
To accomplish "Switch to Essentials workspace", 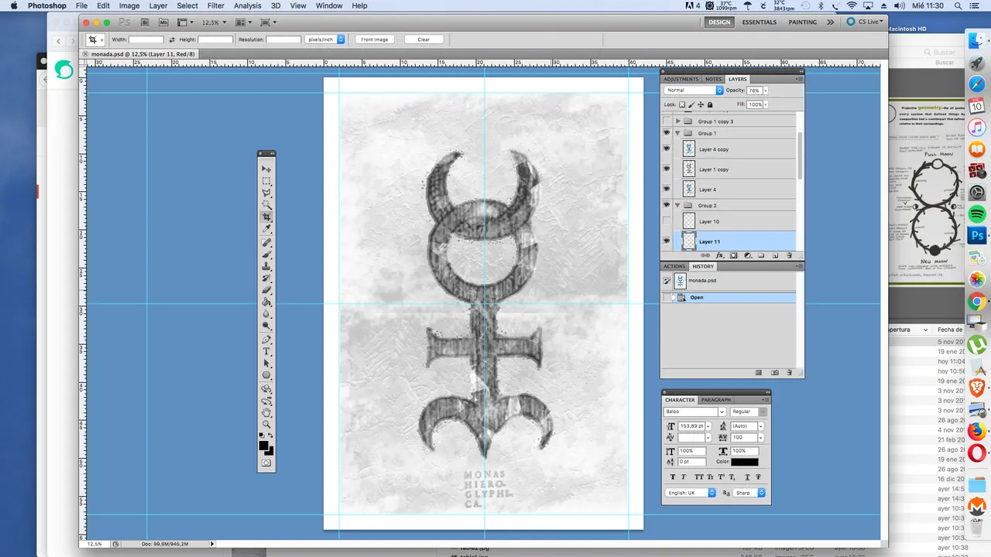I will click(x=760, y=22).
